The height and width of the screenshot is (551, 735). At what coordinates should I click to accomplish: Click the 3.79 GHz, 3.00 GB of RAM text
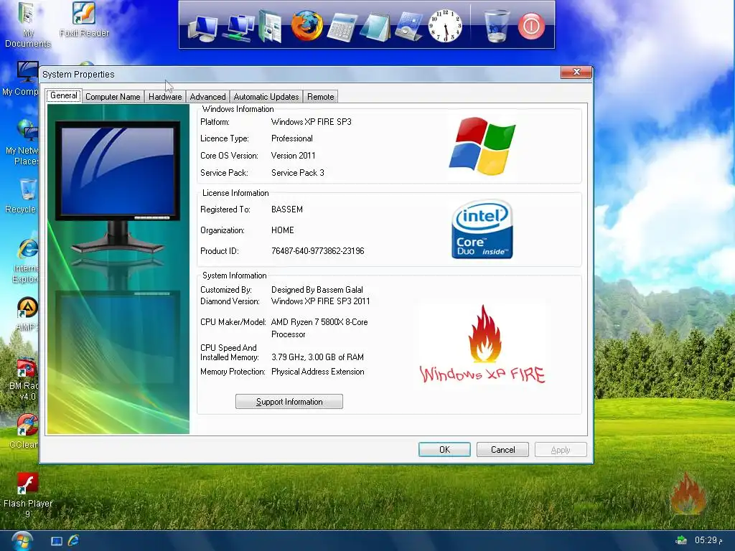(317, 357)
